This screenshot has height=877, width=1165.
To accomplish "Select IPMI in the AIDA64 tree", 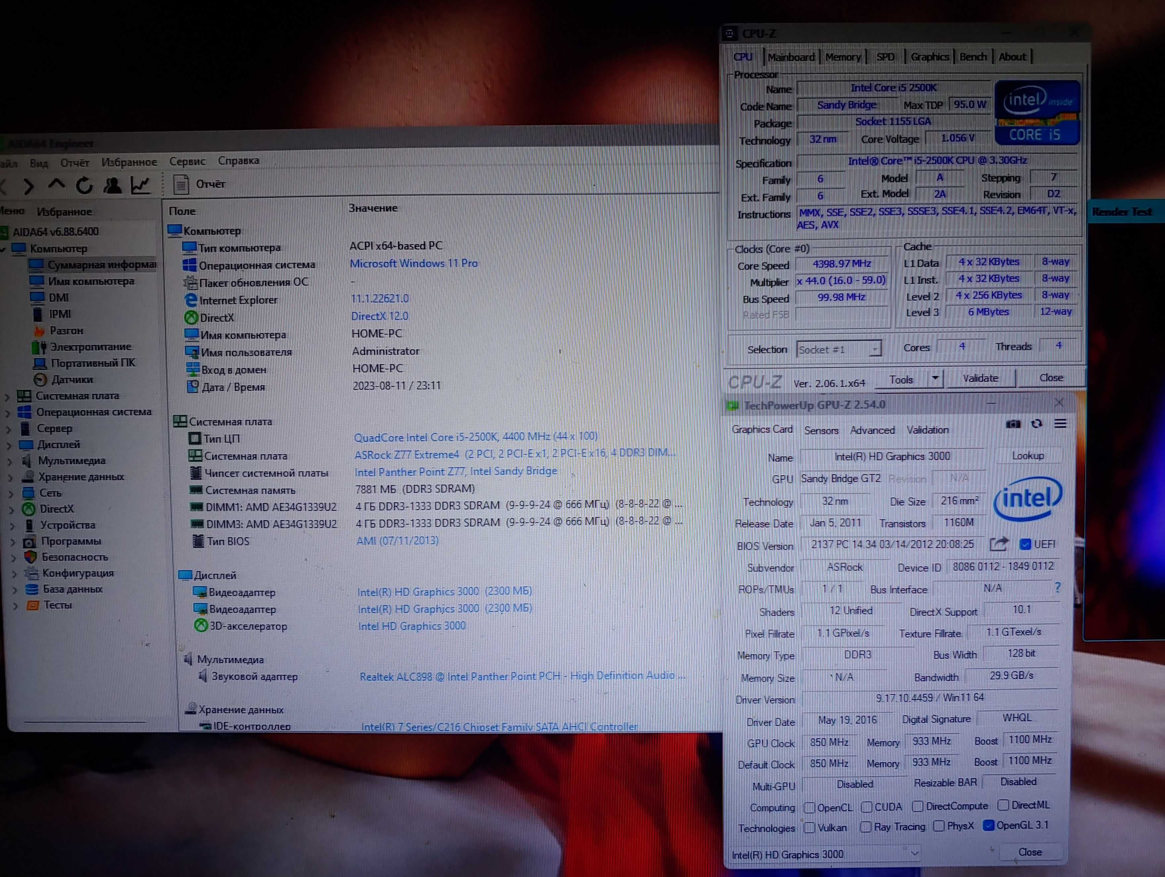I will coord(60,314).
